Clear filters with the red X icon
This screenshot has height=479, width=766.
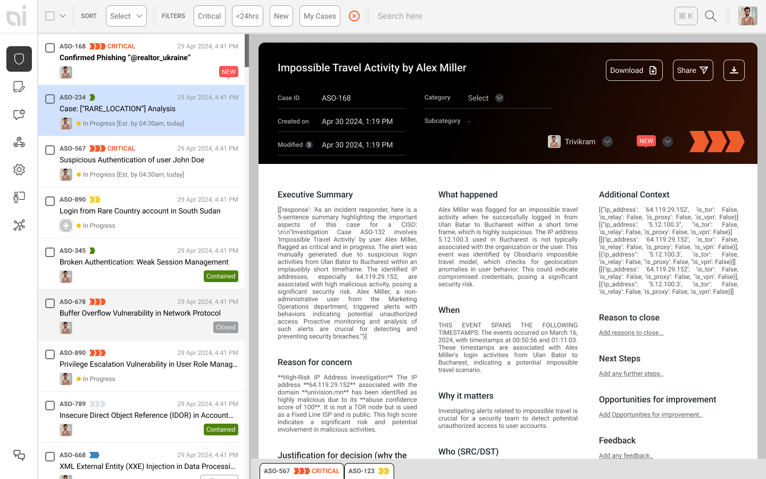[354, 16]
